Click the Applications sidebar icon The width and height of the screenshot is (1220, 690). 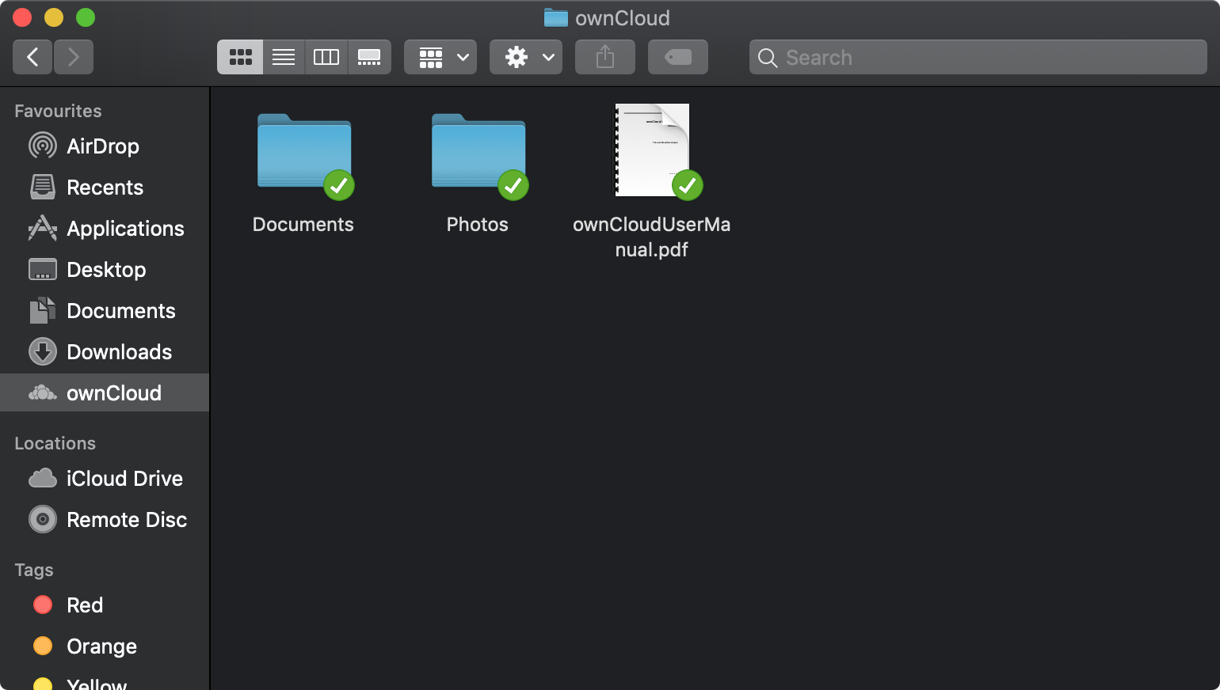[x=43, y=228]
